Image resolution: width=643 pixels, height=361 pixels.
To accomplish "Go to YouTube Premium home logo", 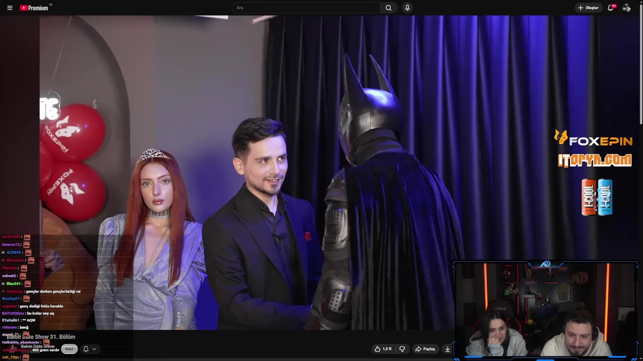I will [x=35, y=8].
